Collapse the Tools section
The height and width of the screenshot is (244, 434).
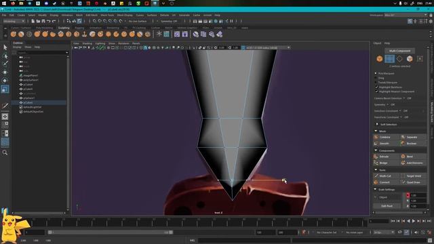(x=376, y=170)
